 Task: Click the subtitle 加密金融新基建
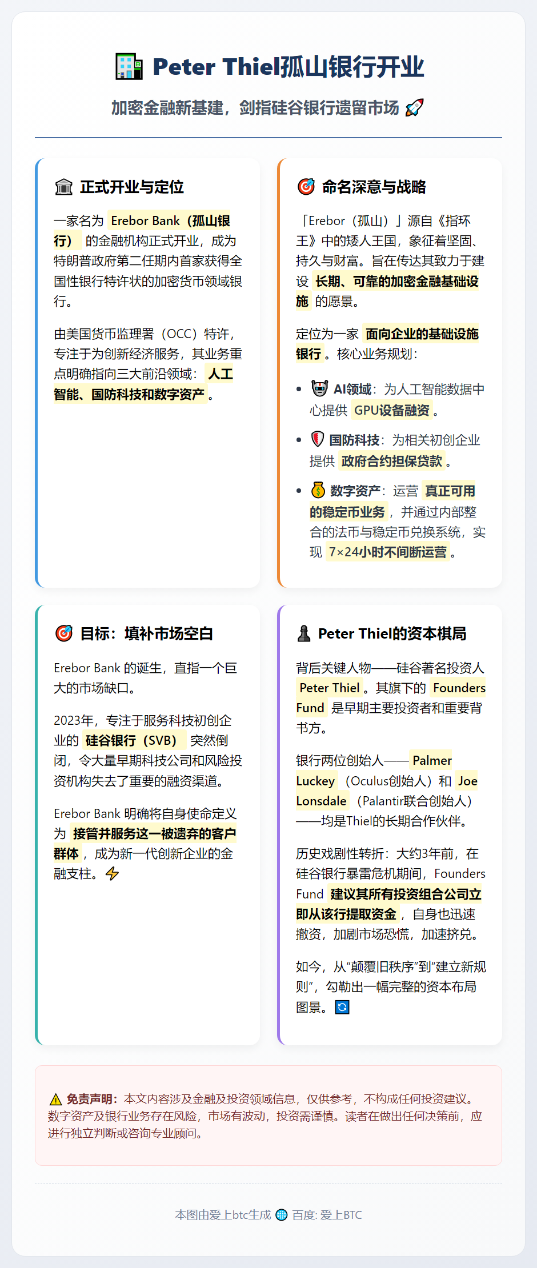point(167,107)
